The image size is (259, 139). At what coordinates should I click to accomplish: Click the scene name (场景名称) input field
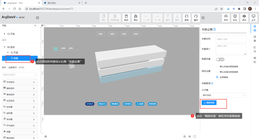tap(231, 39)
